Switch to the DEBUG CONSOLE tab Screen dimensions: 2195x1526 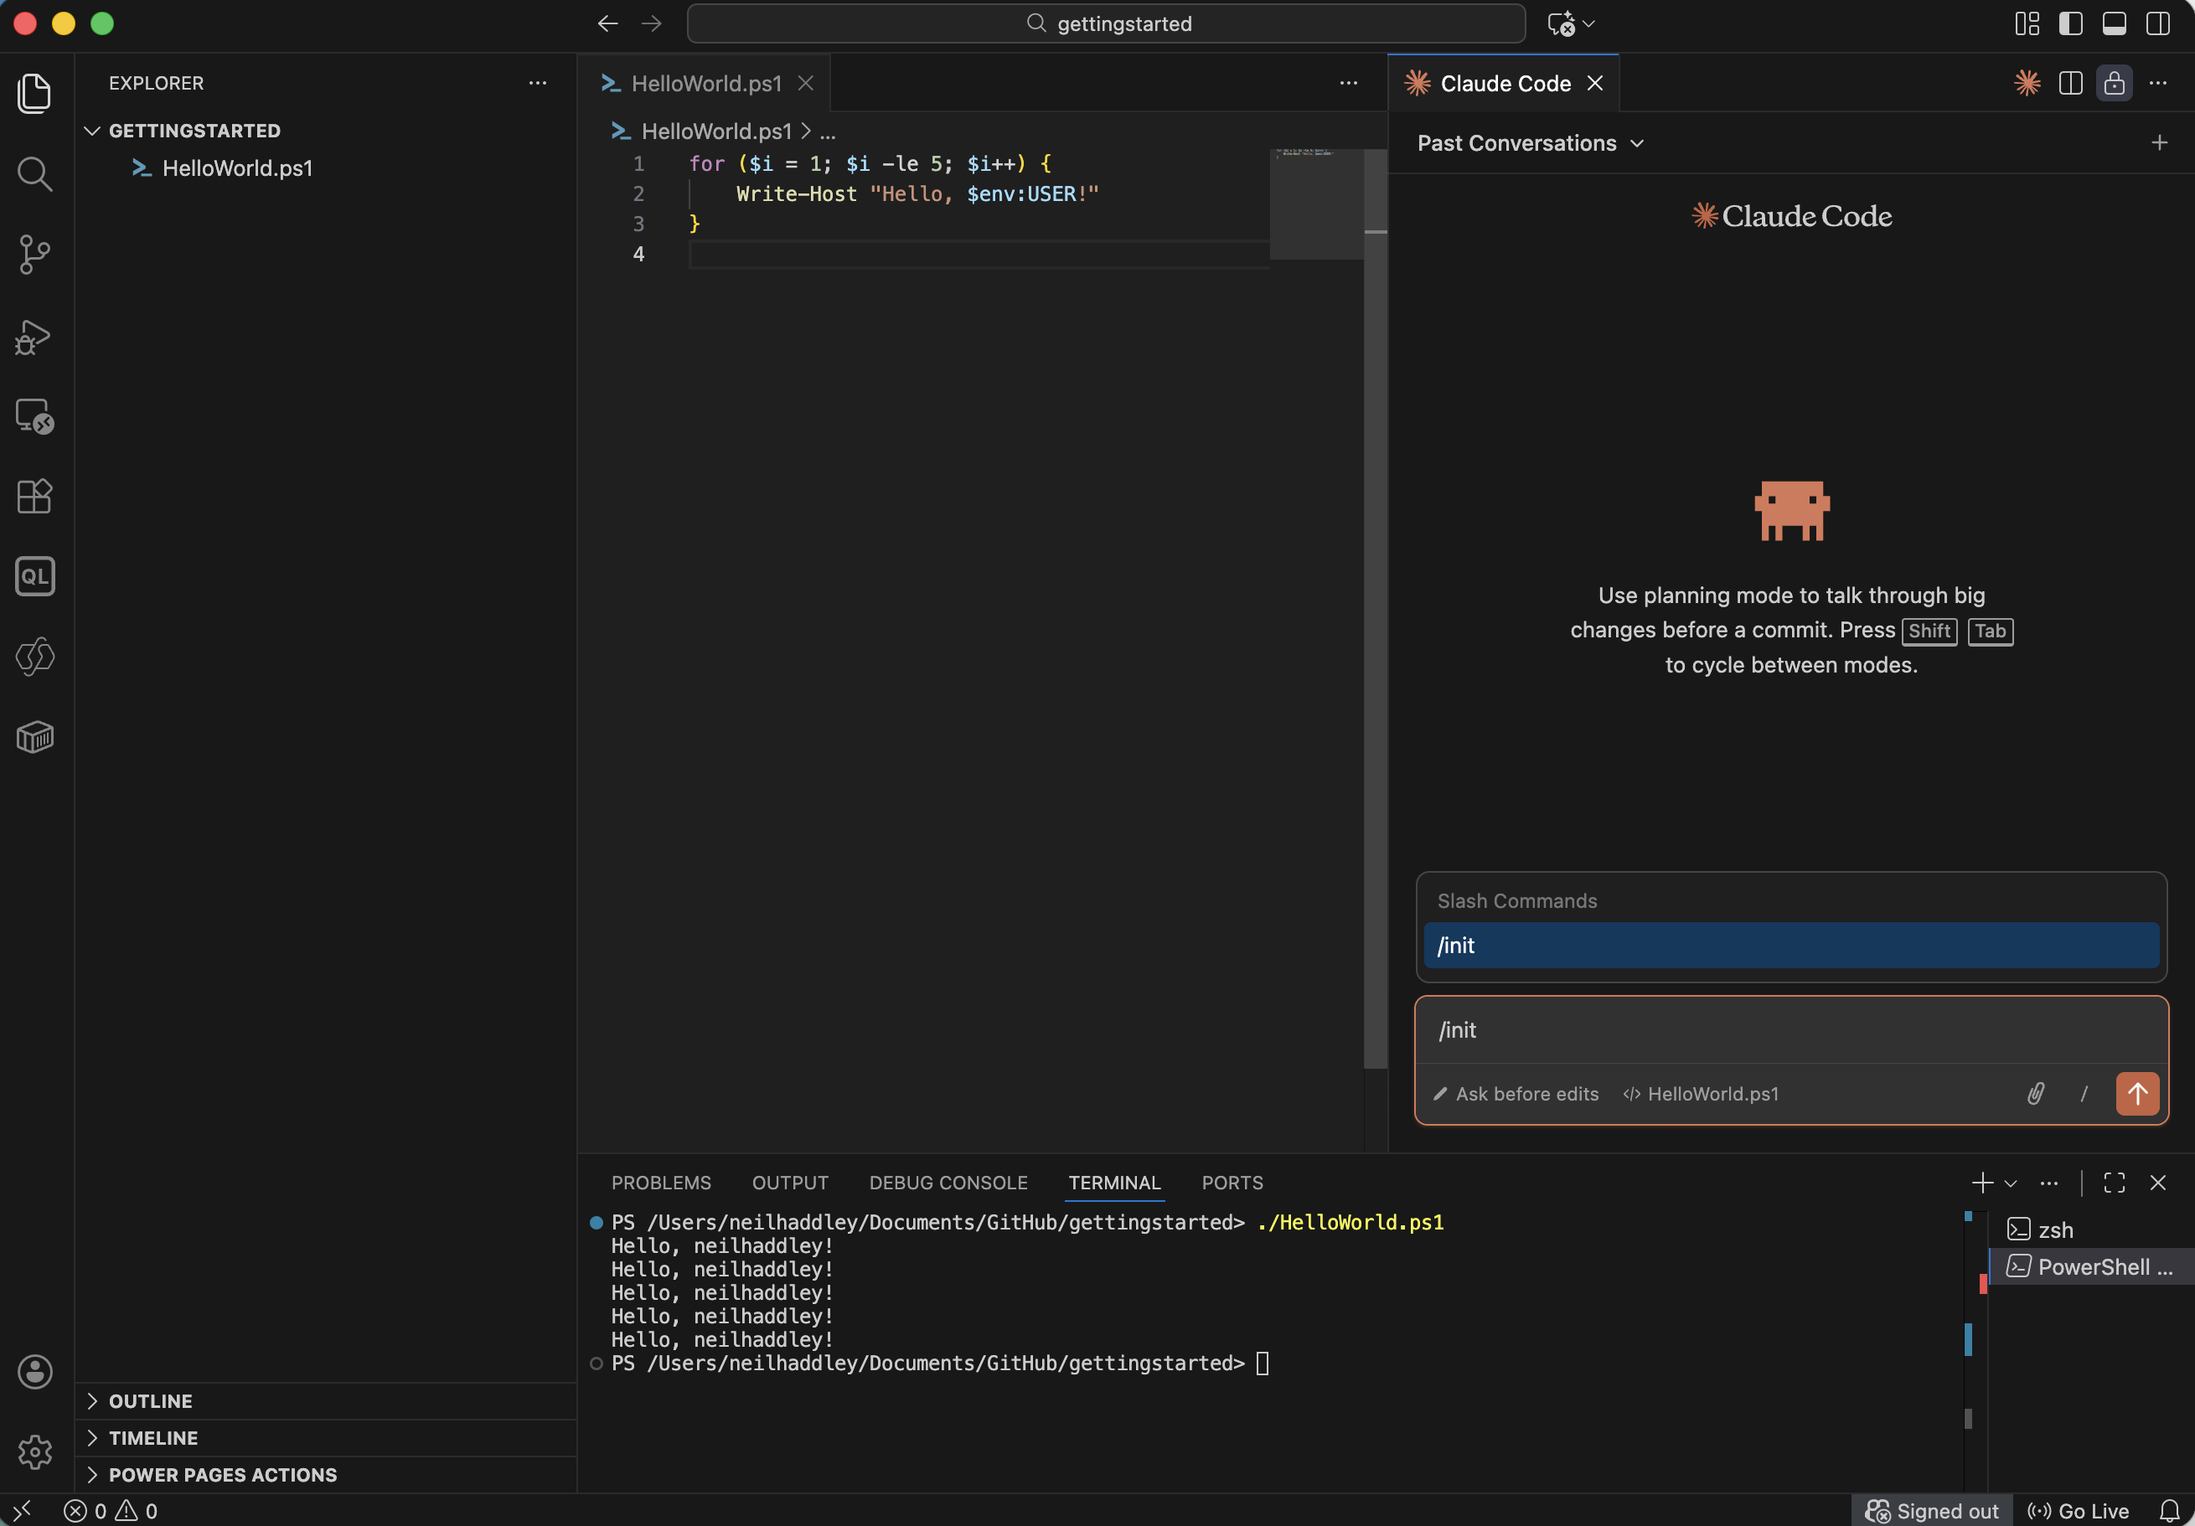948,1182
